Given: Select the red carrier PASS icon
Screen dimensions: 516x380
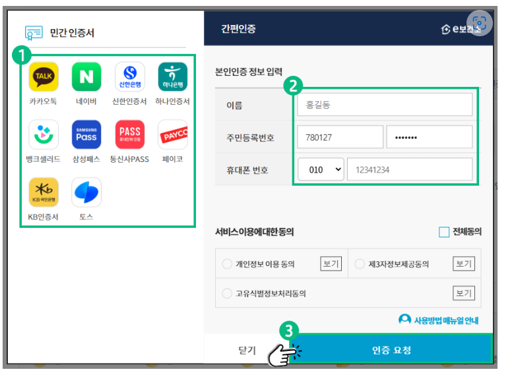Looking at the screenshot, I should pos(129,134).
